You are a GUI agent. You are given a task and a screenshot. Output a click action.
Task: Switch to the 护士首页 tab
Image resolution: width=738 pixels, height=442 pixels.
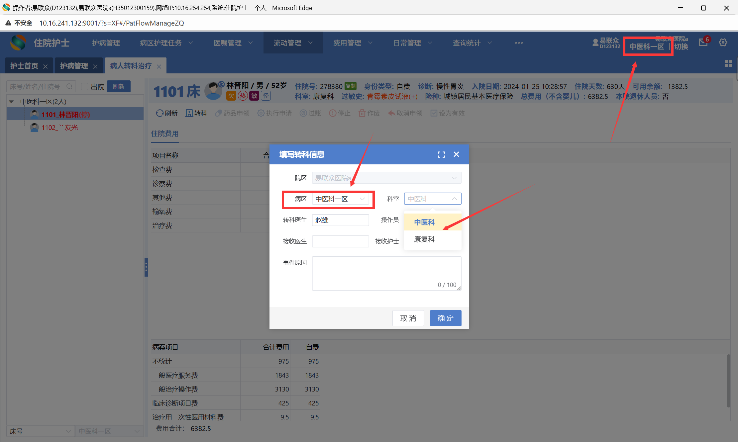[x=24, y=66]
